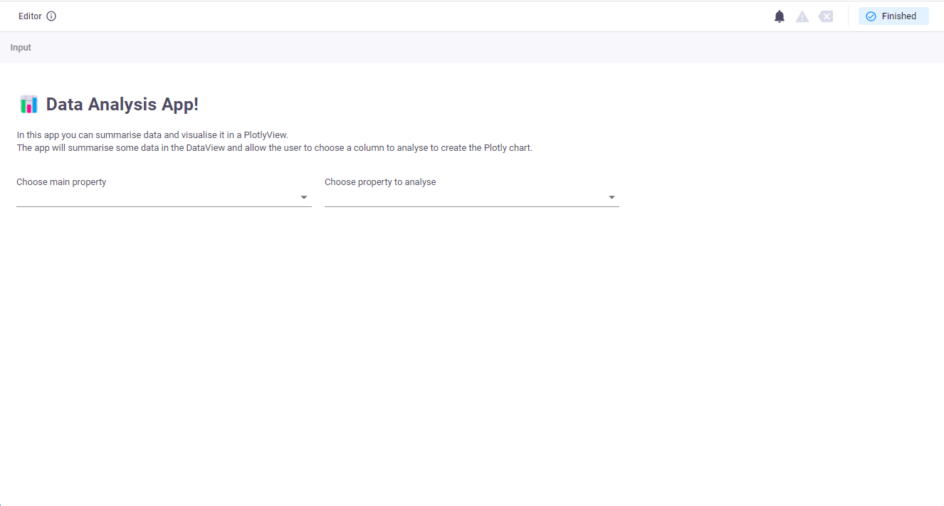Click the warning triangle icon
This screenshot has height=506, width=944.
click(802, 16)
